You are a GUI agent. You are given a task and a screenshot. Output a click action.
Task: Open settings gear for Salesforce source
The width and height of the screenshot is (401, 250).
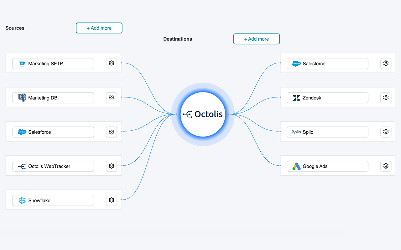point(112,132)
